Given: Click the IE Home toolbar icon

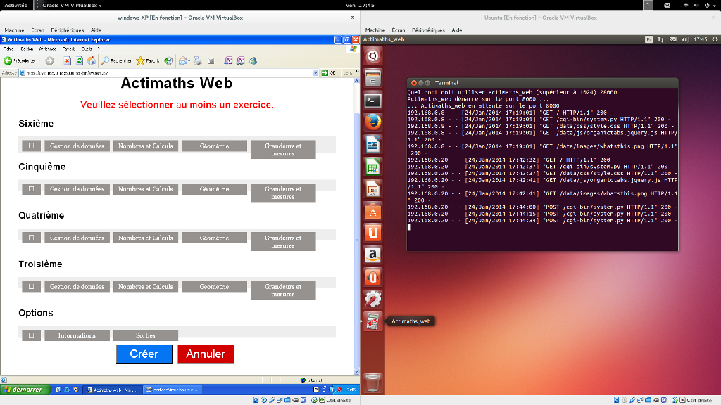Looking at the screenshot, I should click(x=91, y=60).
